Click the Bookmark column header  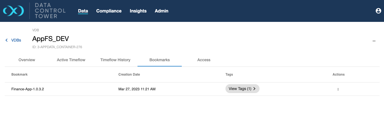19,75
